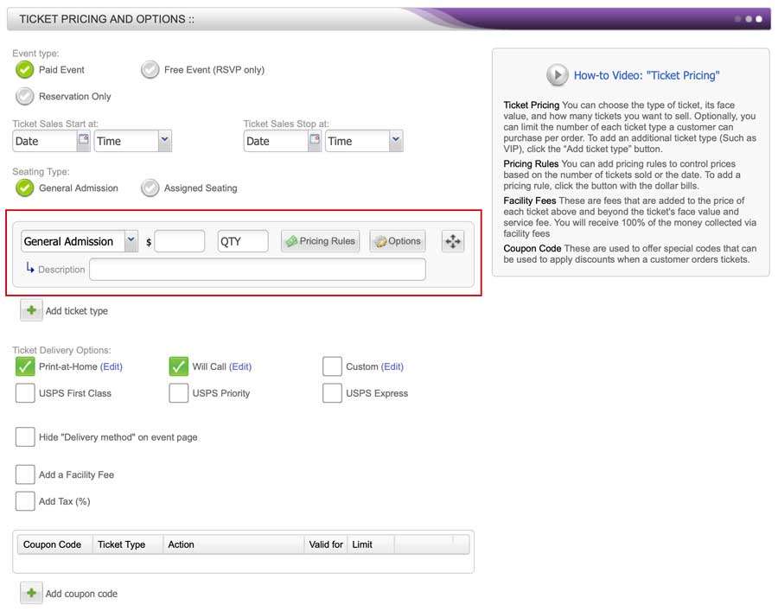This screenshot has width=778, height=611.
Task: Play the Ticket Pricing how-to video
Action: tap(557, 75)
